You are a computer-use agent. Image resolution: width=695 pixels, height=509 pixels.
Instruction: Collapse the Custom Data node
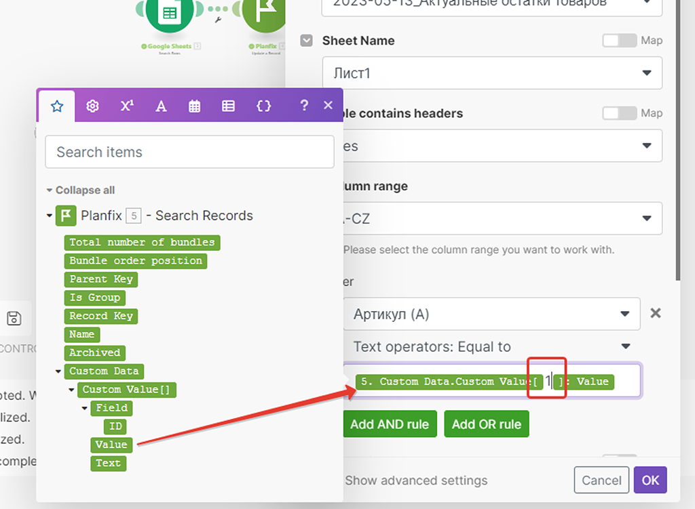coord(58,371)
